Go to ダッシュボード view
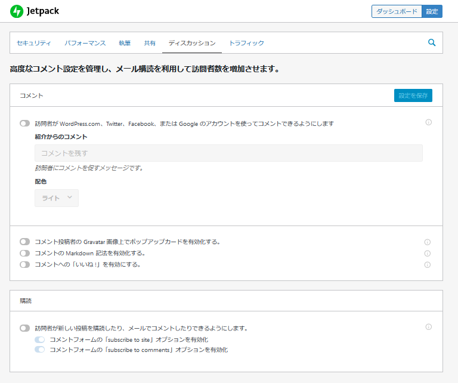This screenshot has height=383, width=458. [397, 11]
